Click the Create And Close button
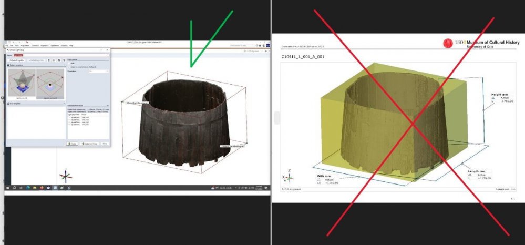The image size is (525, 245). (89, 144)
